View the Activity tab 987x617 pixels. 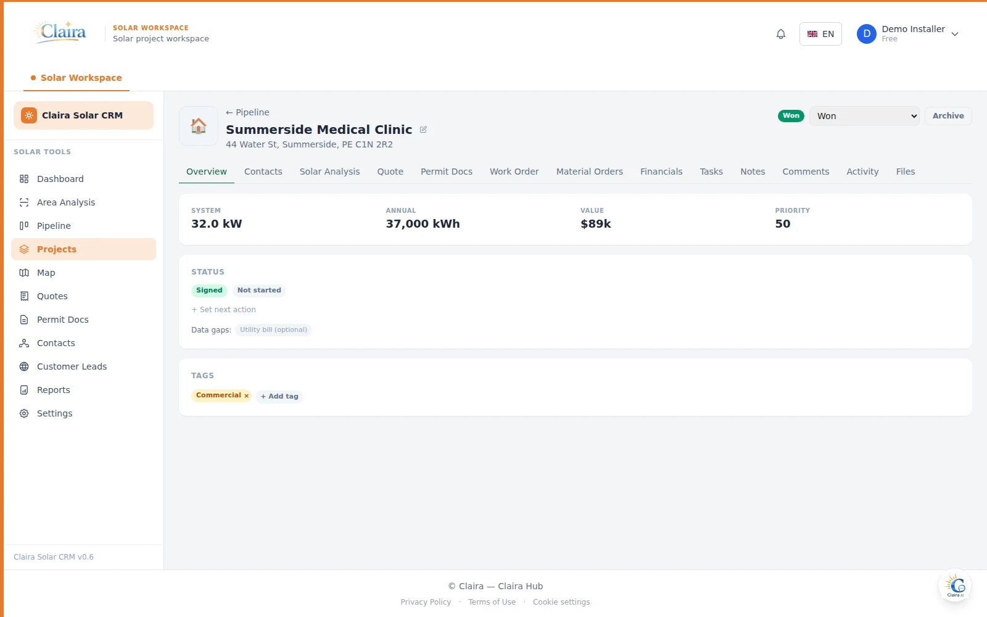pyautogui.click(x=862, y=172)
